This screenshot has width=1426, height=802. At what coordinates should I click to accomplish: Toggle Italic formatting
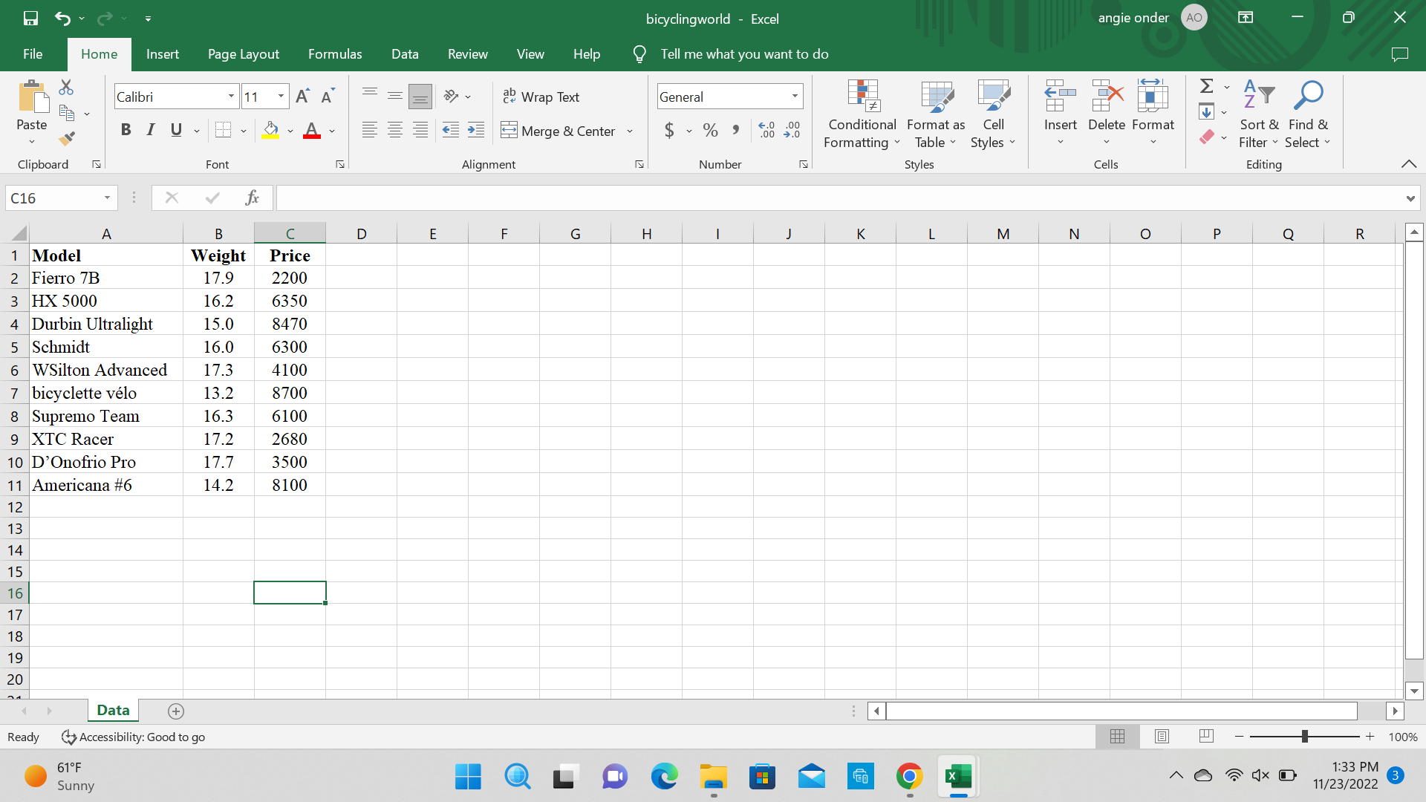pos(151,131)
